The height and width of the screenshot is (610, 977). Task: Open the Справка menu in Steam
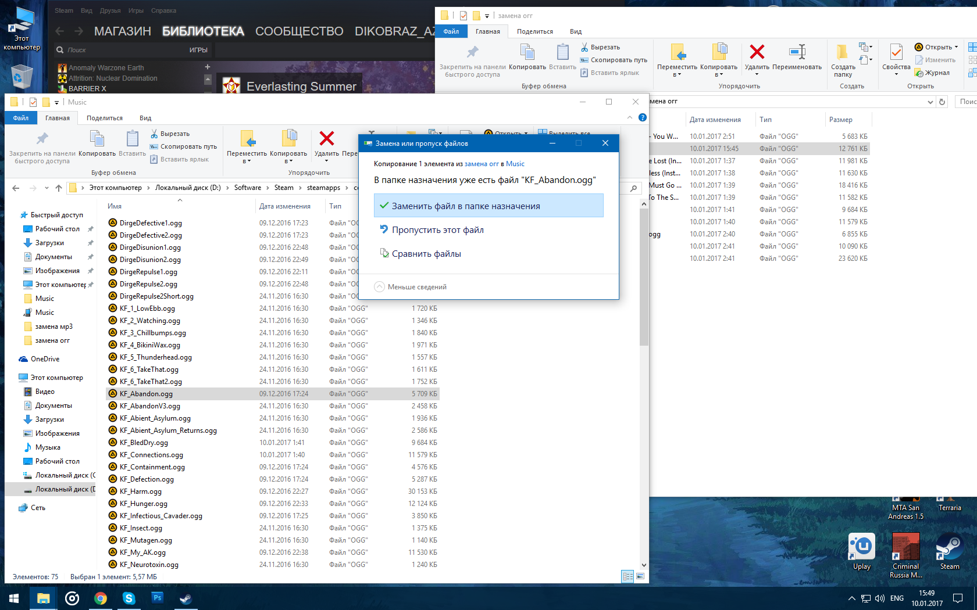tap(163, 10)
